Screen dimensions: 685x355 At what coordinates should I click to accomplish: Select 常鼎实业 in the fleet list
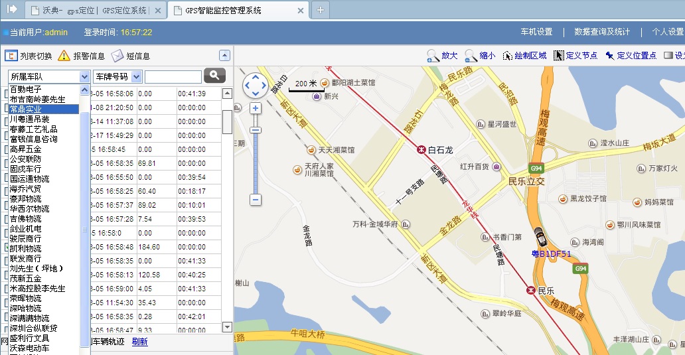[44, 109]
